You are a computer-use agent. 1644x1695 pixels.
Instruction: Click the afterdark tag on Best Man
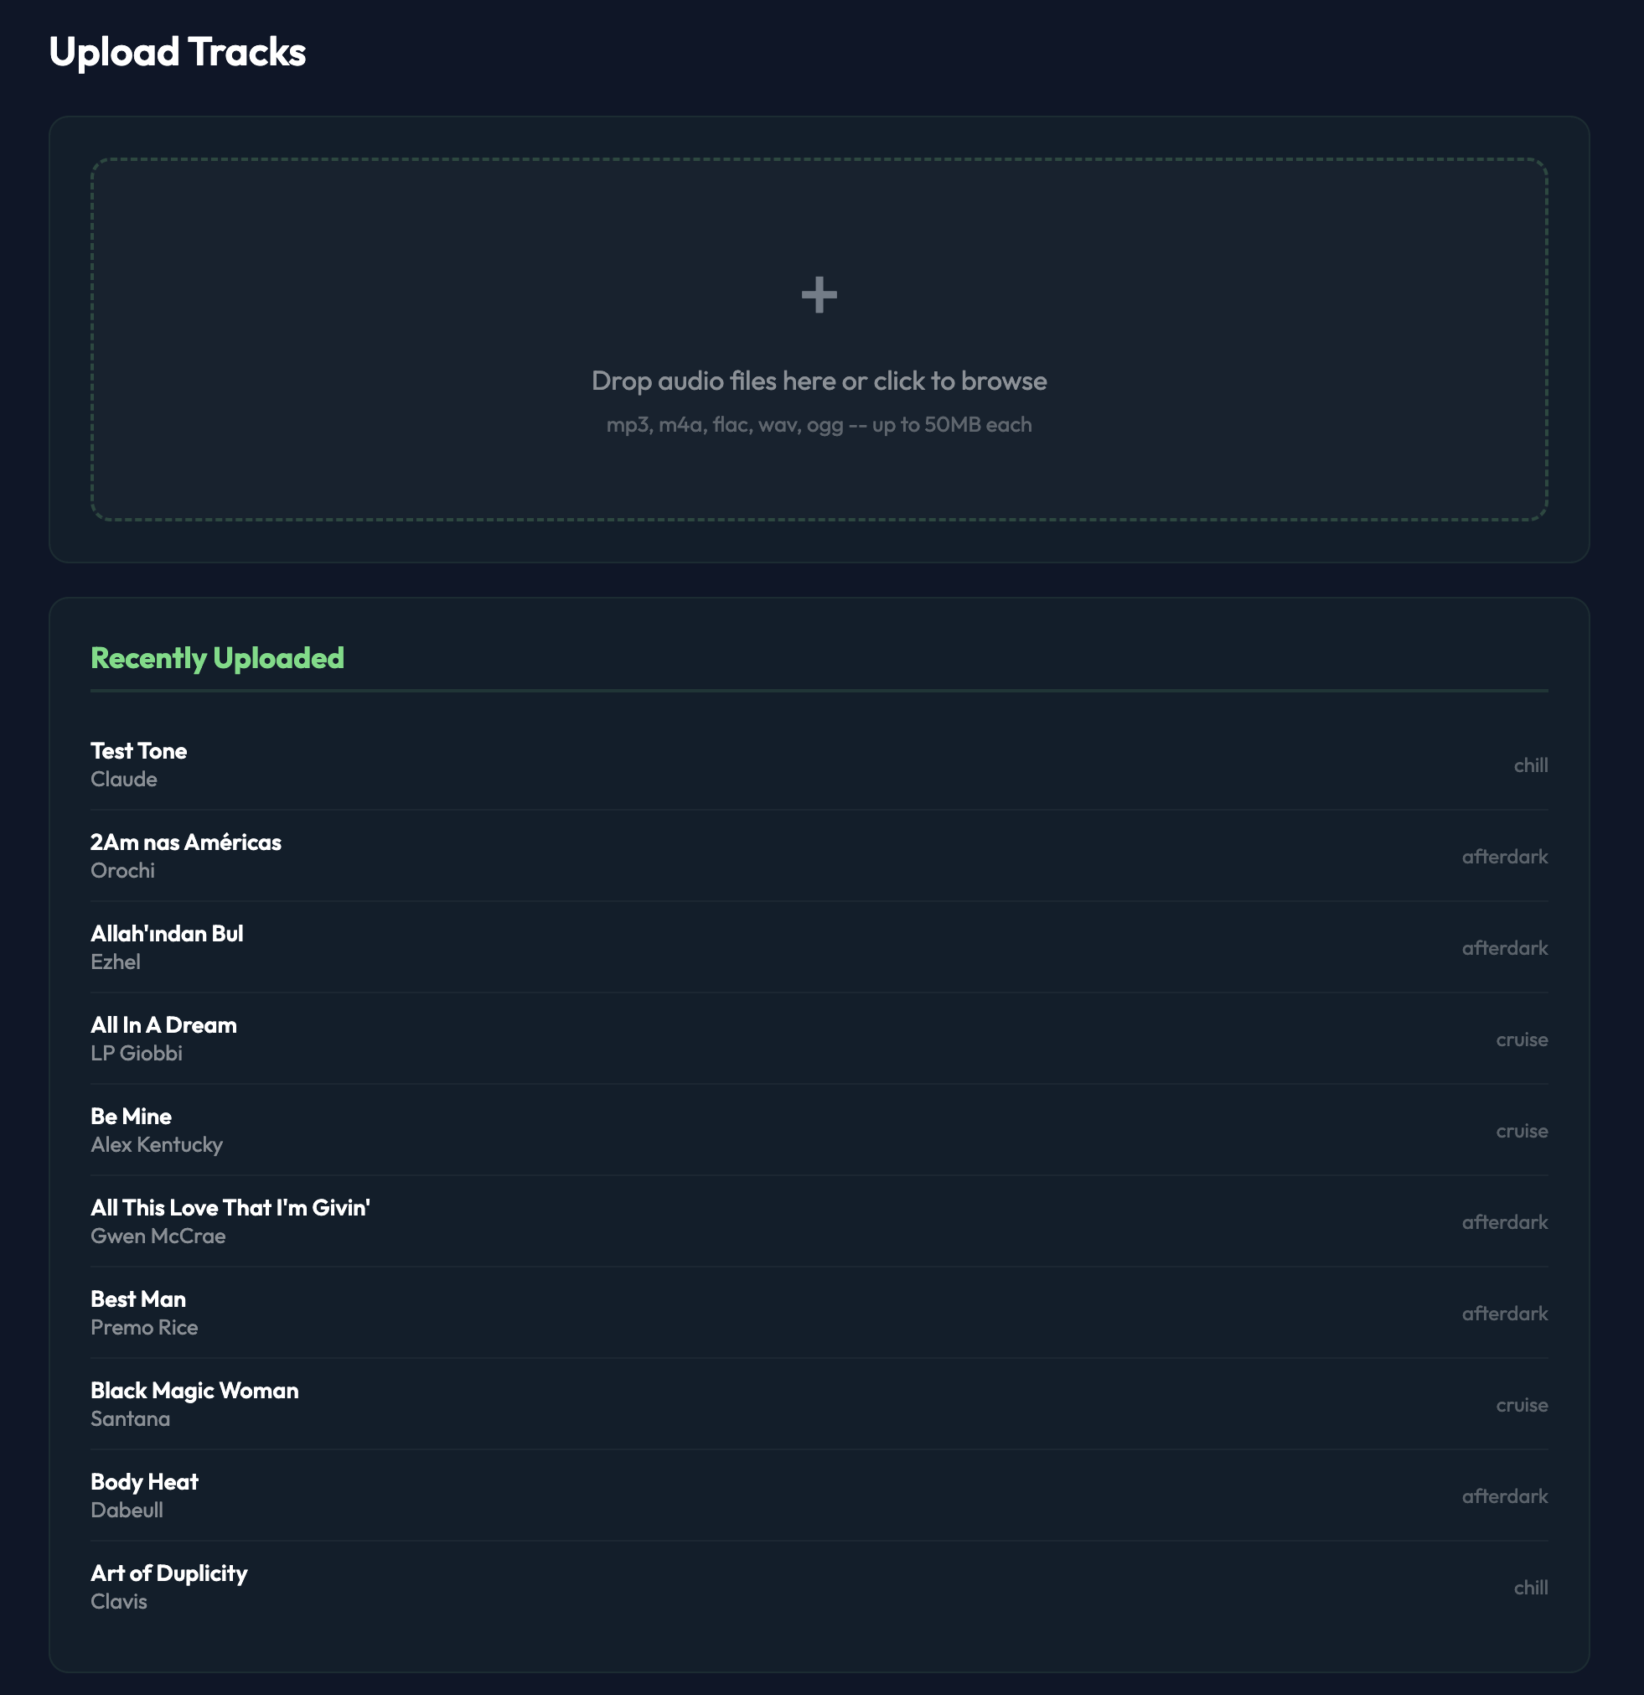point(1506,1314)
